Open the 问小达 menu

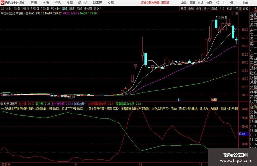83,3
